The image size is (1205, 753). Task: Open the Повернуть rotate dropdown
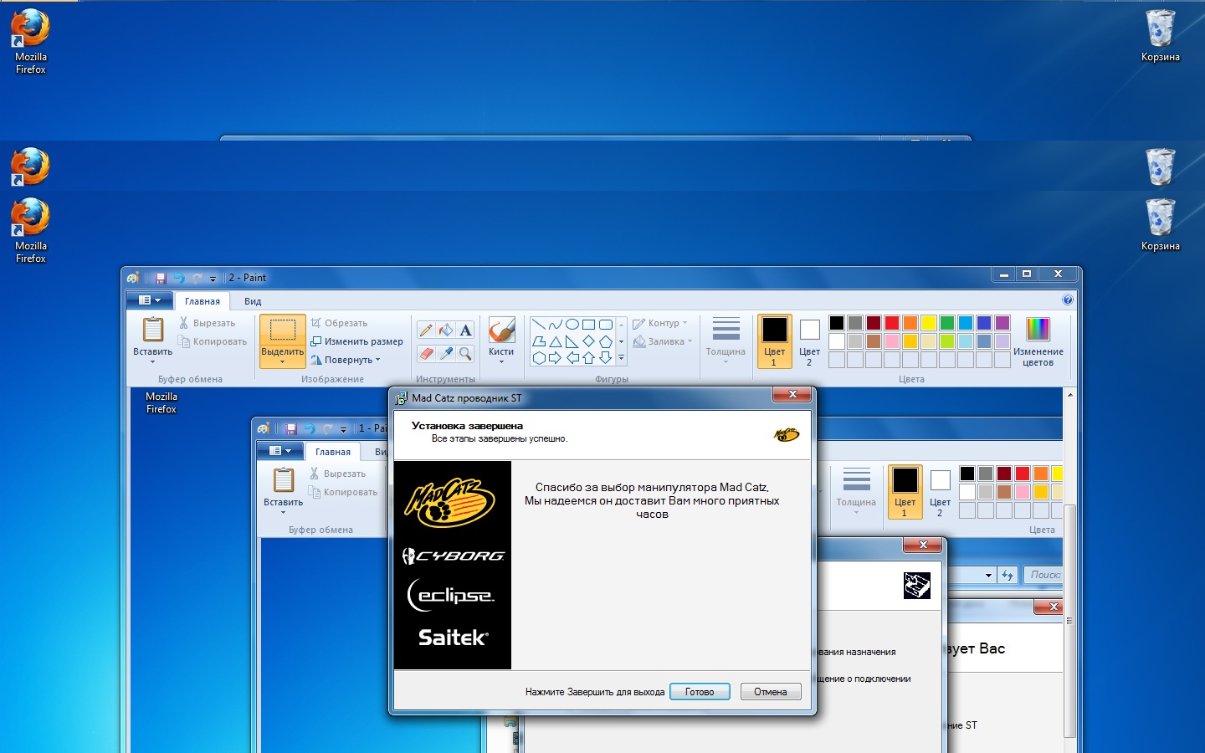click(346, 360)
